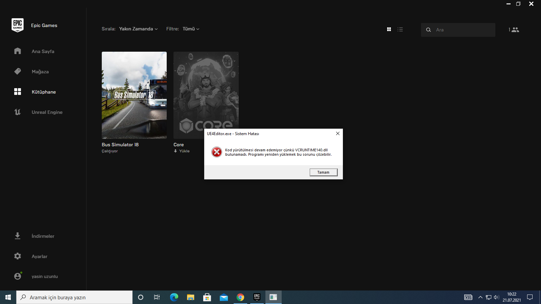Screen dimensions: 541x304
Task: Open the Windows Start menu
Action: pos(8,297)
